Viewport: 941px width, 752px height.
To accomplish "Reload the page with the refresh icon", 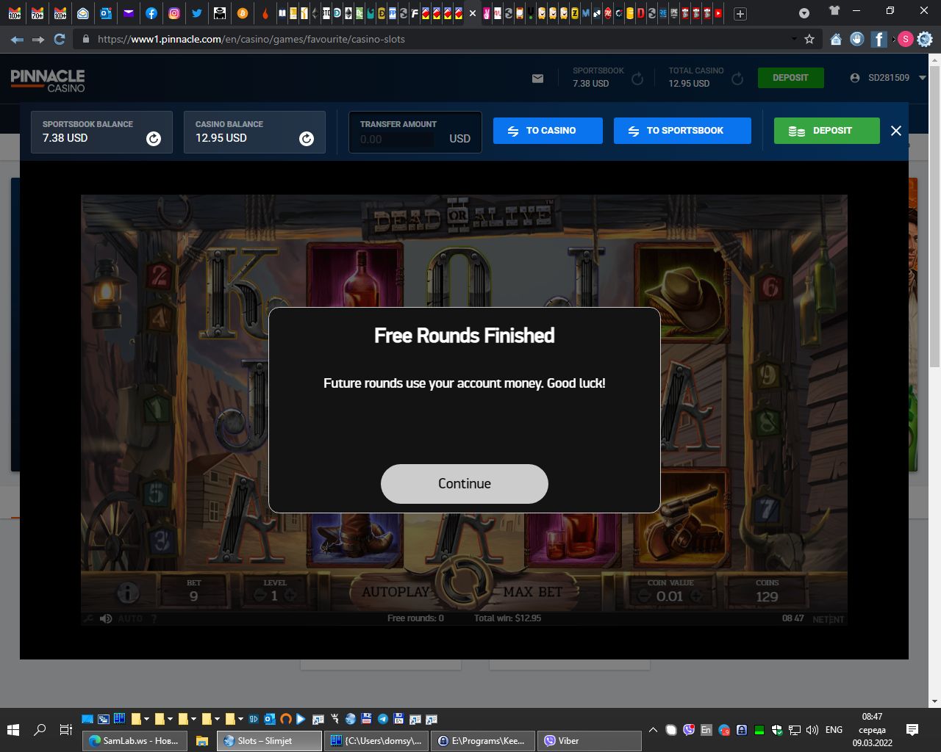I will [60, 40].
